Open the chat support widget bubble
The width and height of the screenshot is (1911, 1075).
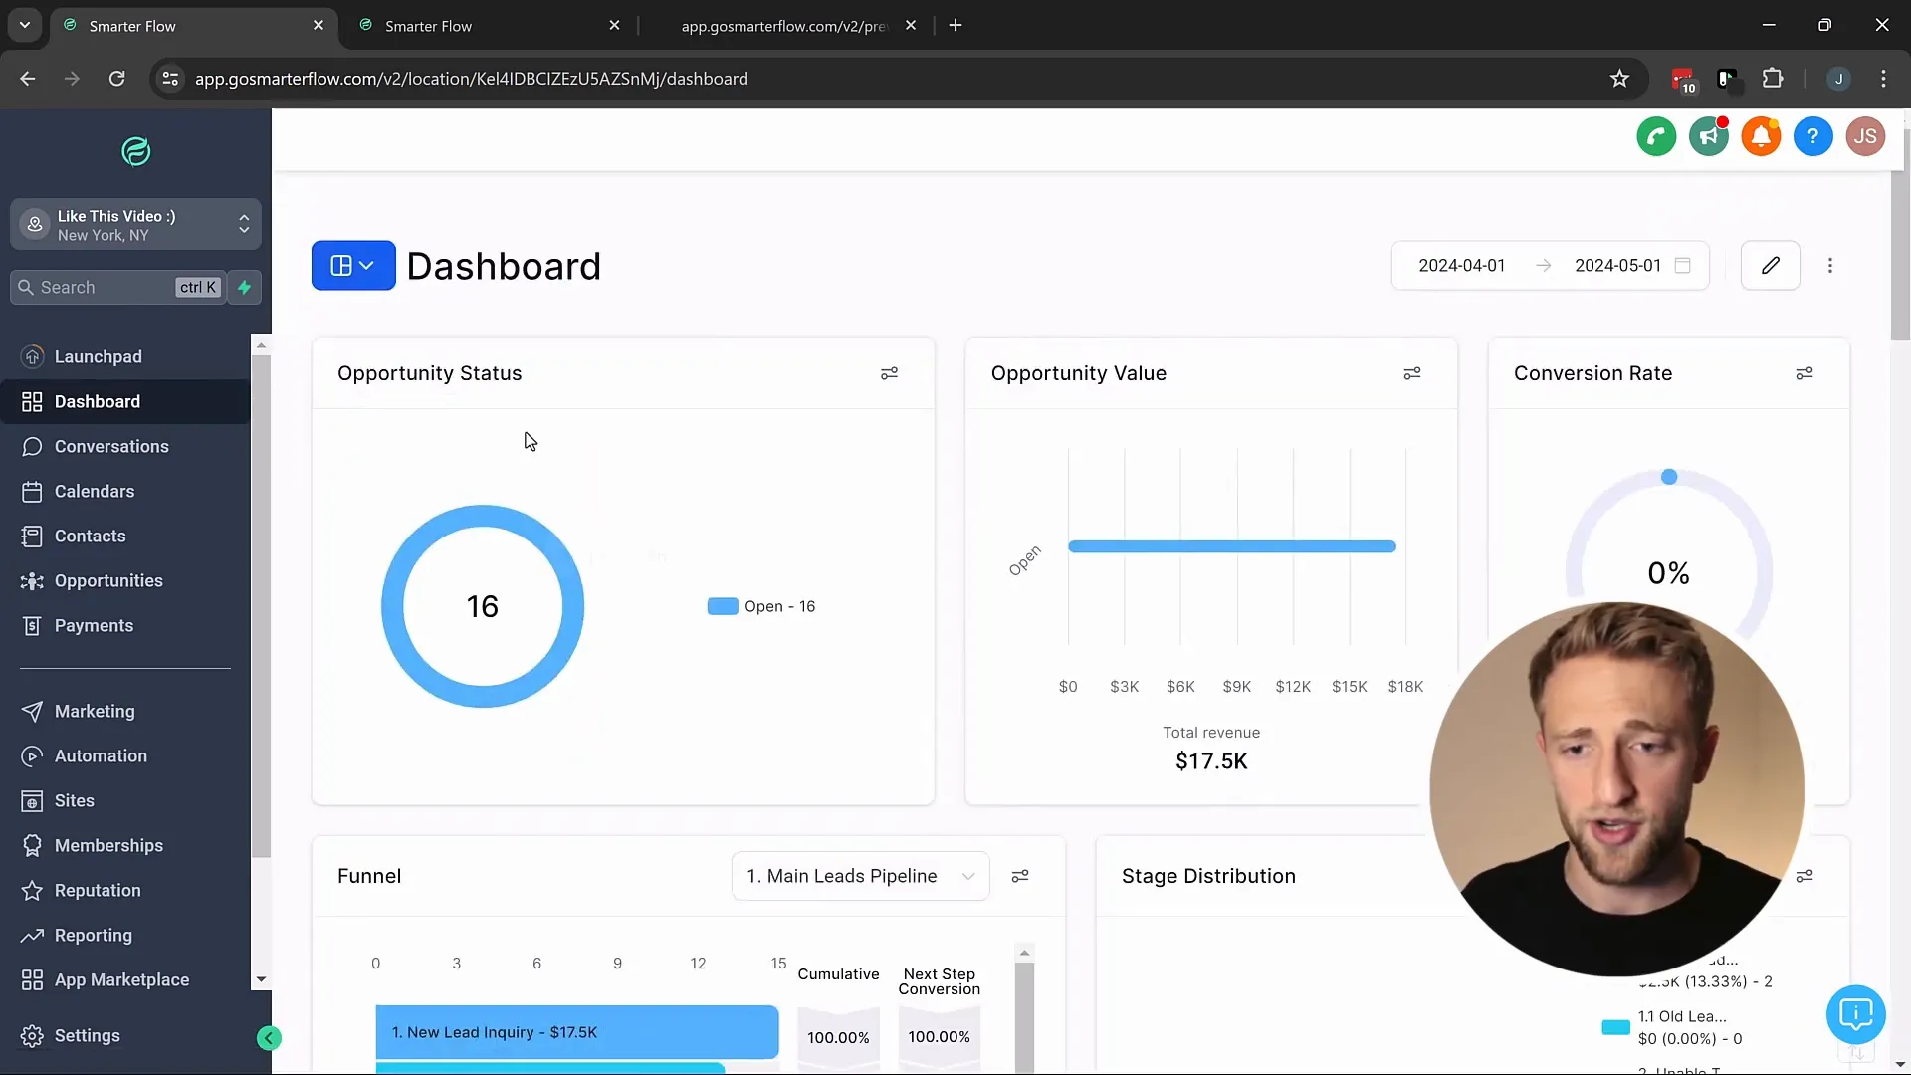(x=1855, y=1014)
